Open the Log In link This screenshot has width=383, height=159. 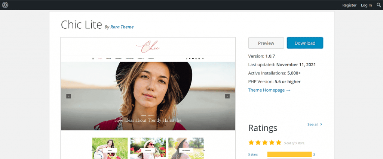367,5
